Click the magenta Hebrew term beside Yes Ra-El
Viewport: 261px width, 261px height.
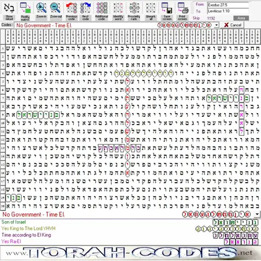(x=241, y=242)
